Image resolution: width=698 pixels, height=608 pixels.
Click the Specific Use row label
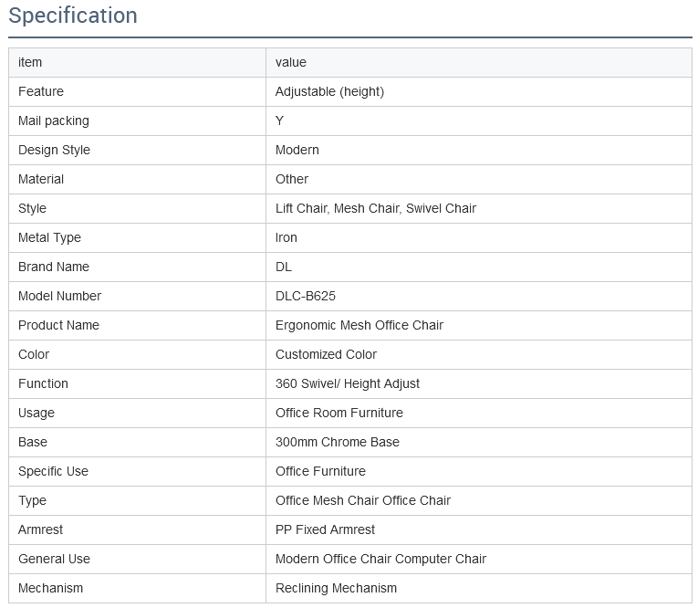54,471
